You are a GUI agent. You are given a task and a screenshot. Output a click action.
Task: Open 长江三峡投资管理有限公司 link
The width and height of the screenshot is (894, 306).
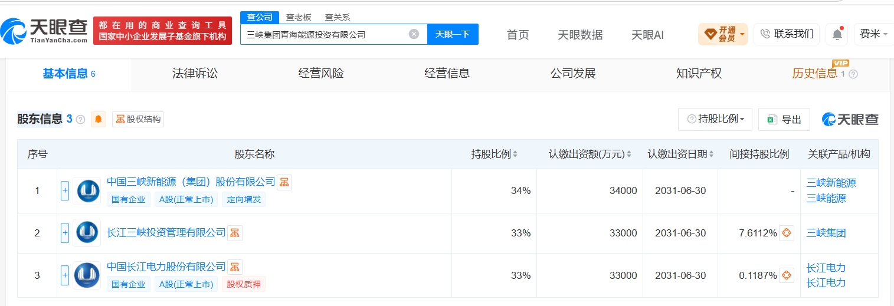coord(166,233)
